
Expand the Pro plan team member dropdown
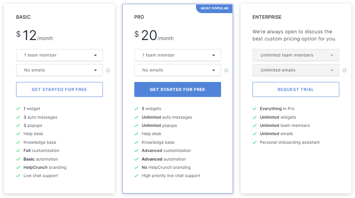coord(177,55)
